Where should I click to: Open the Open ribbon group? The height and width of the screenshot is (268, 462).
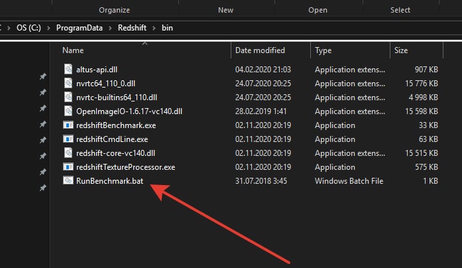(318, 10)
